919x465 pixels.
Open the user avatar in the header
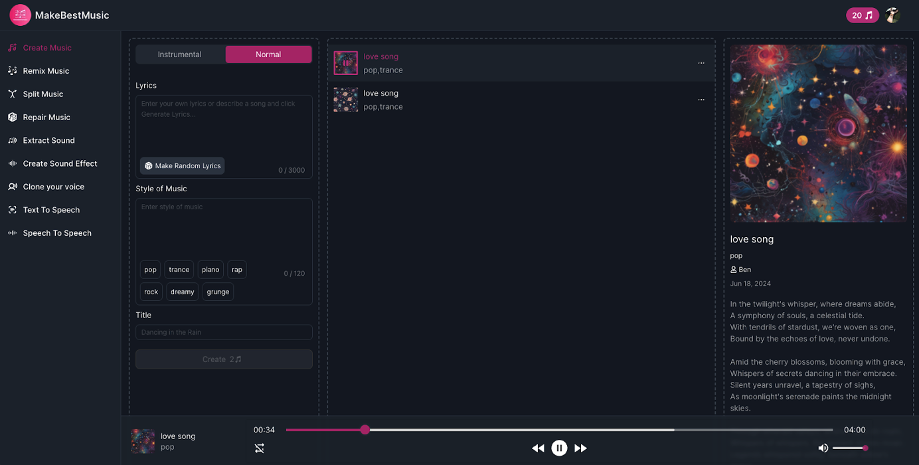(x=892, y=15)
